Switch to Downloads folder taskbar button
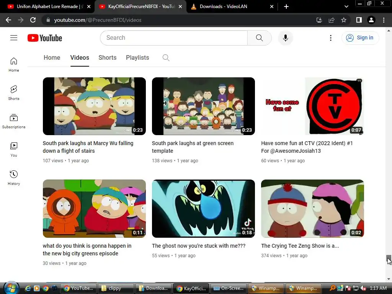392x294 pixels. (x=153, y=288)
